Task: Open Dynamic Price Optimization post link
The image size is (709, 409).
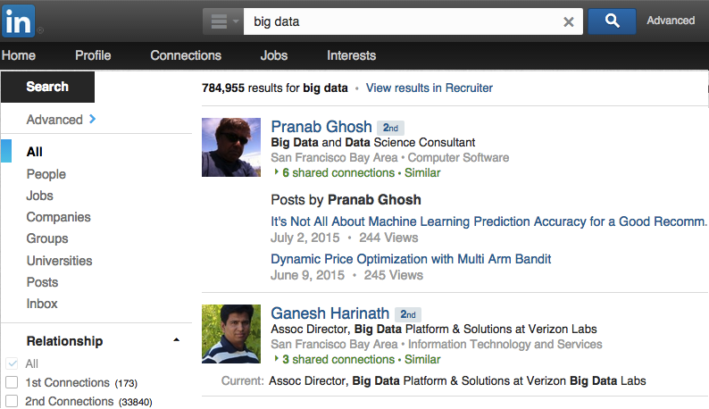Action: click(411, 259)
